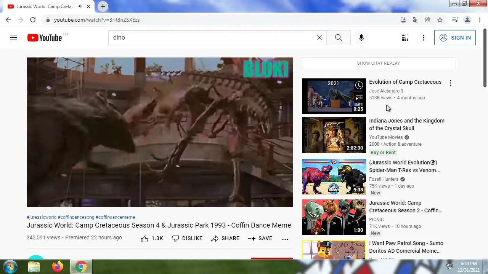Open Camp Cretaceous Season 2 Coffin thumbnail
Image resolution: width=488 pixels, height=274 pixels.
[334, 217]
